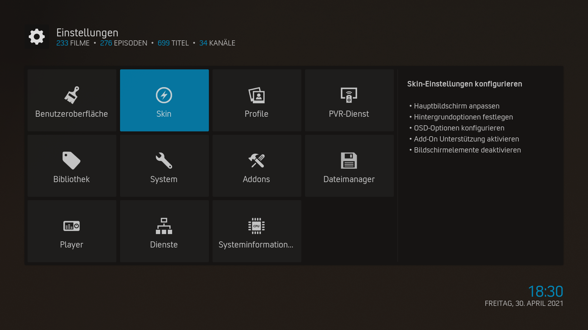588x330 pixels.
Task: Click the 699 TITEL counter
Action: pos(173,43)
